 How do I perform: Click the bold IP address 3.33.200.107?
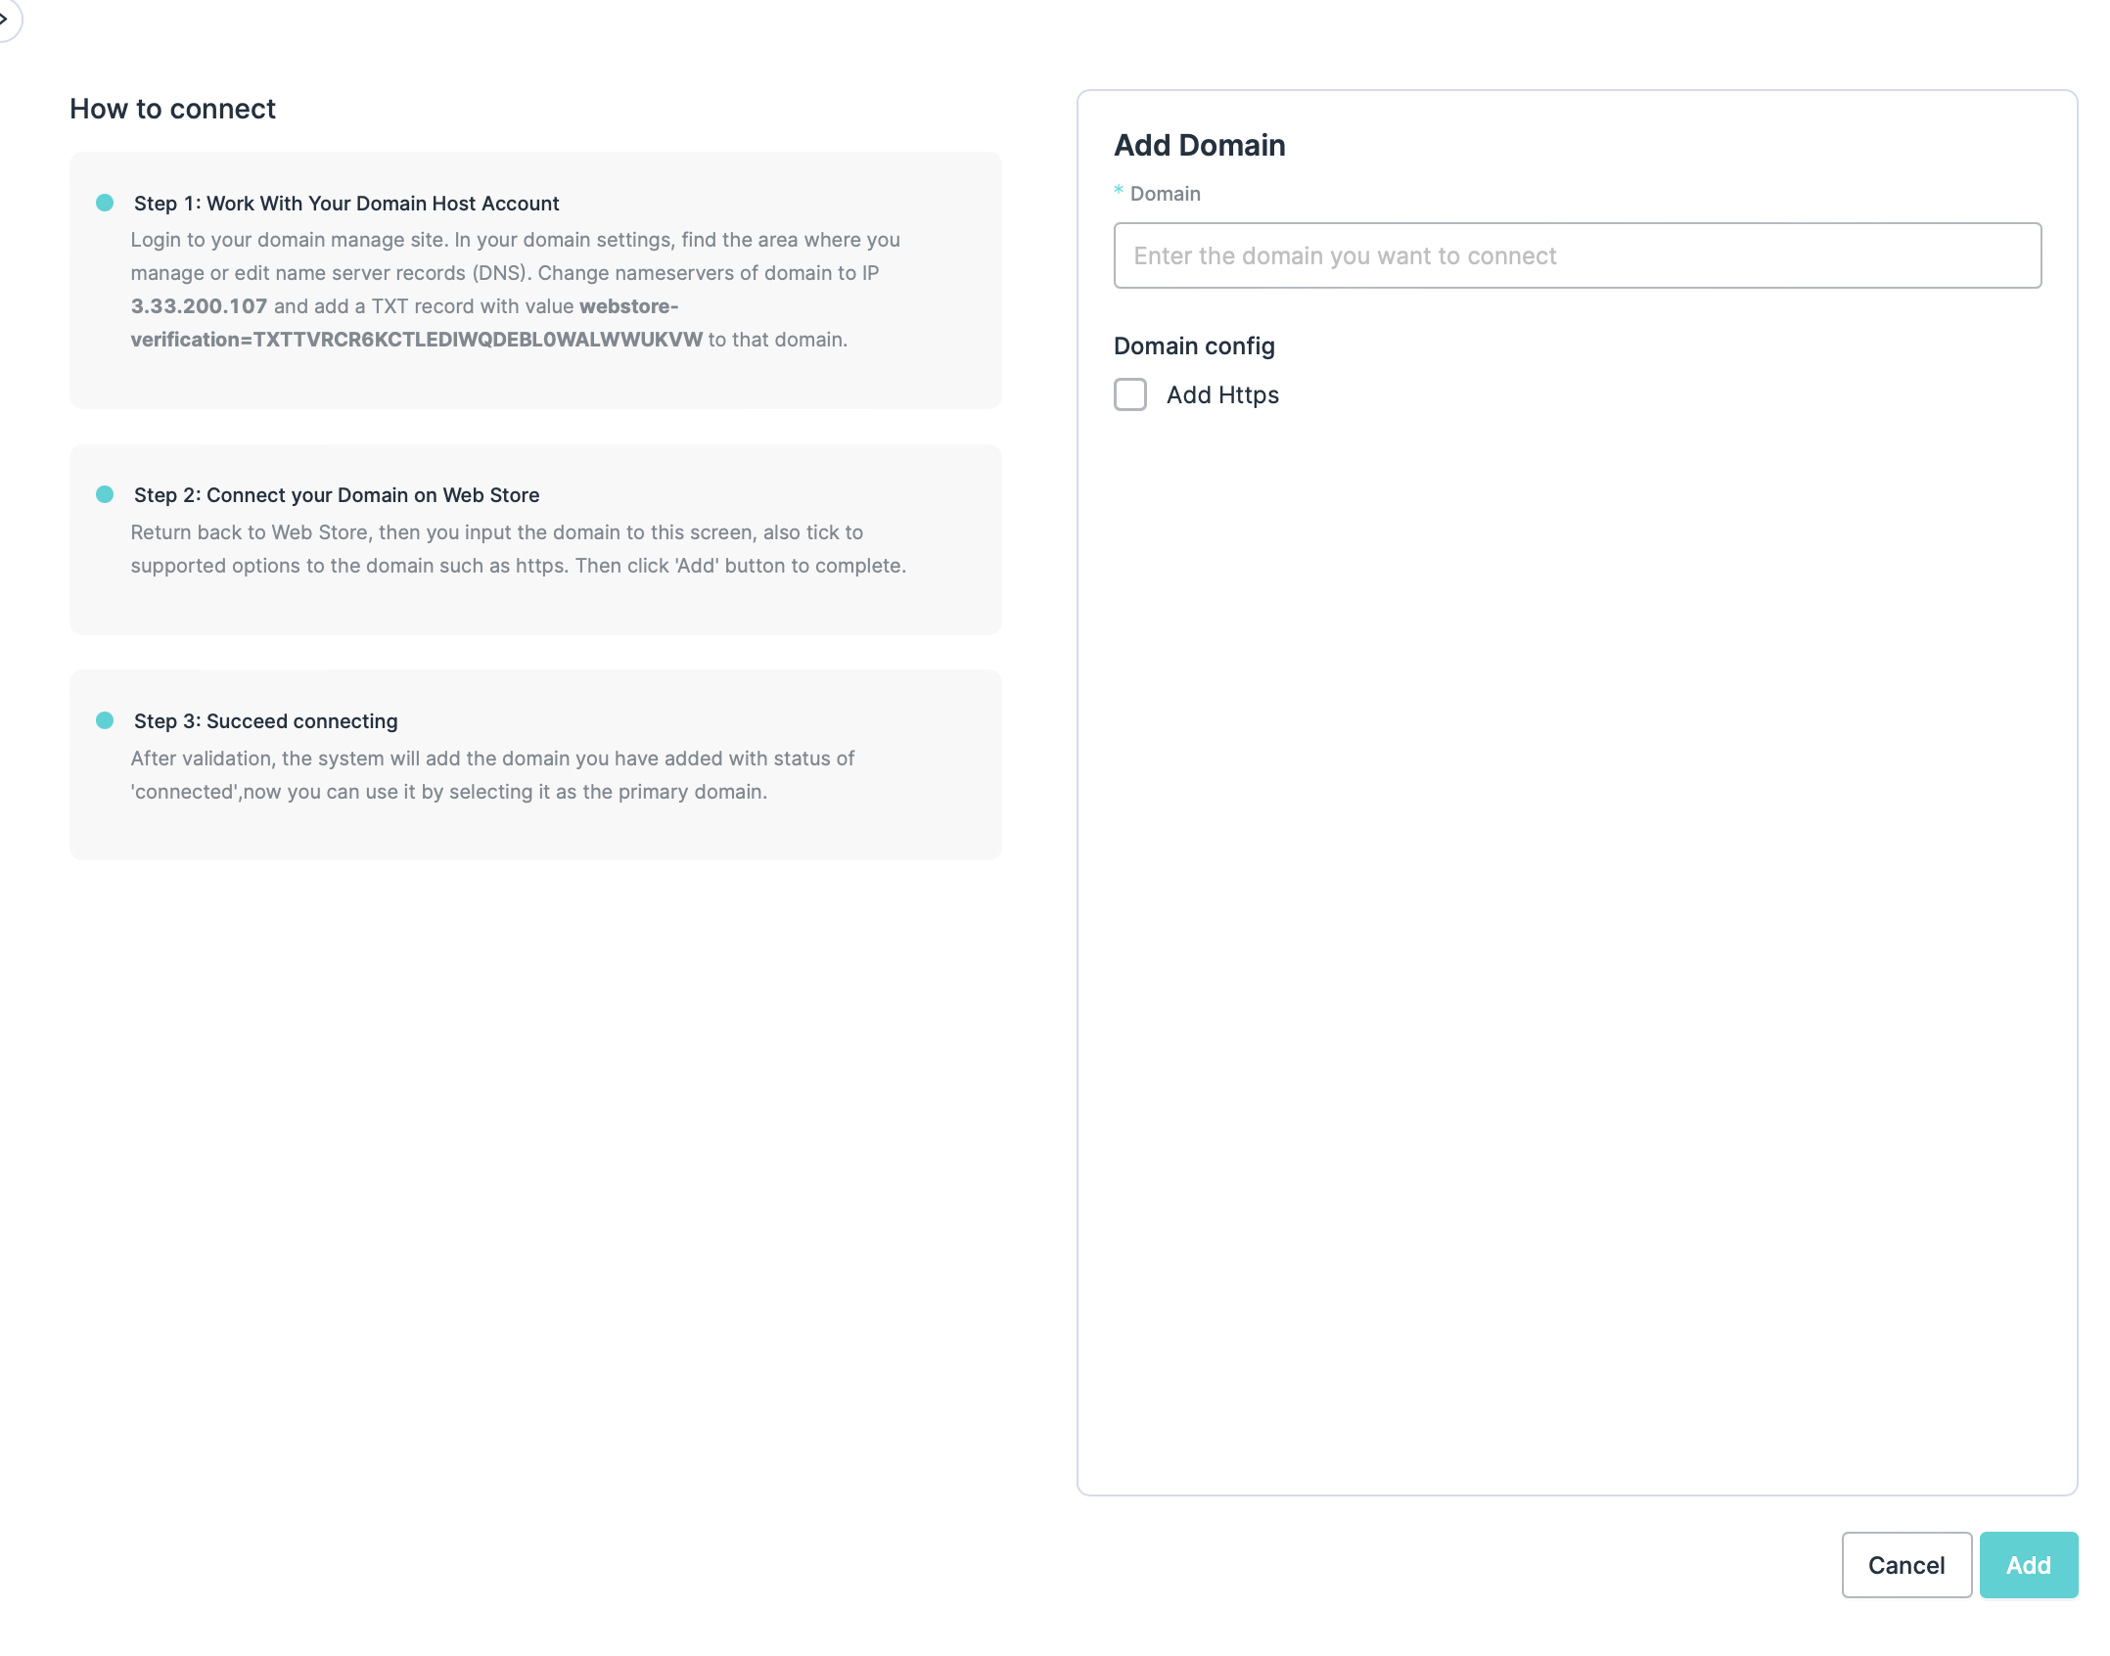(200, 306)
